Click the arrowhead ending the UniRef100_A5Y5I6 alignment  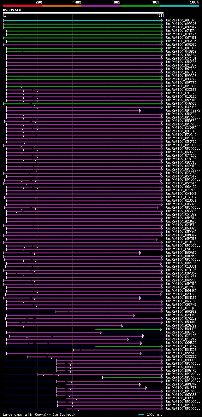pos(141,353)
